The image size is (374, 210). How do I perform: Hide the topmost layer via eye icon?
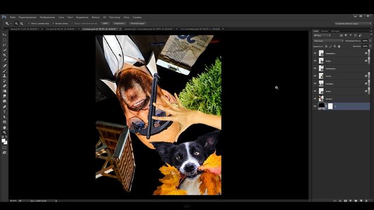[315, 53]
